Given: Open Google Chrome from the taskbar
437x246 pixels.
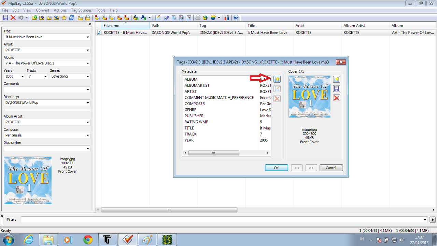Looking at the screenshot, I should coord(88,240).
